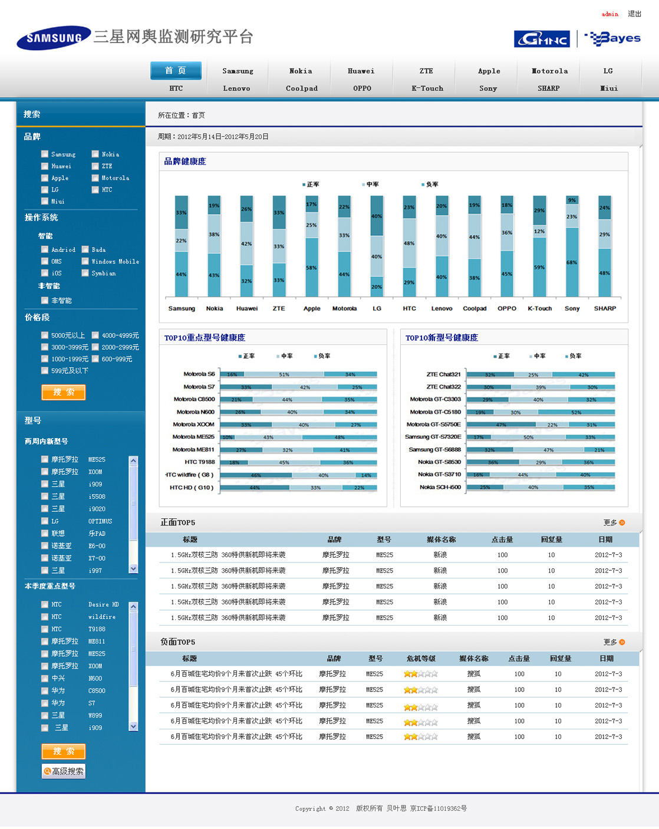The image size is (659, 829).
Task: Select the 中兴 N600 model checkbox
Action: (45, 678)
